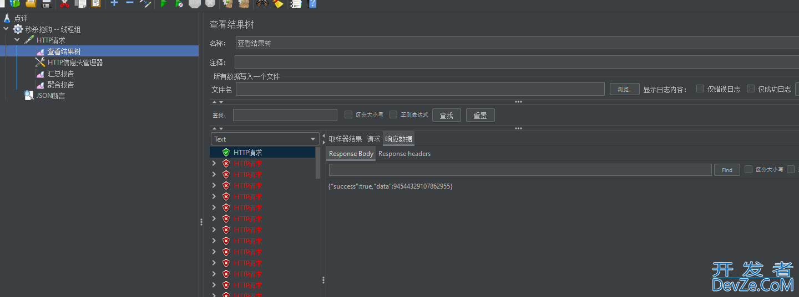Select the 汇总报告 tree item
799x297 pixels.
(x=60, y=74)
